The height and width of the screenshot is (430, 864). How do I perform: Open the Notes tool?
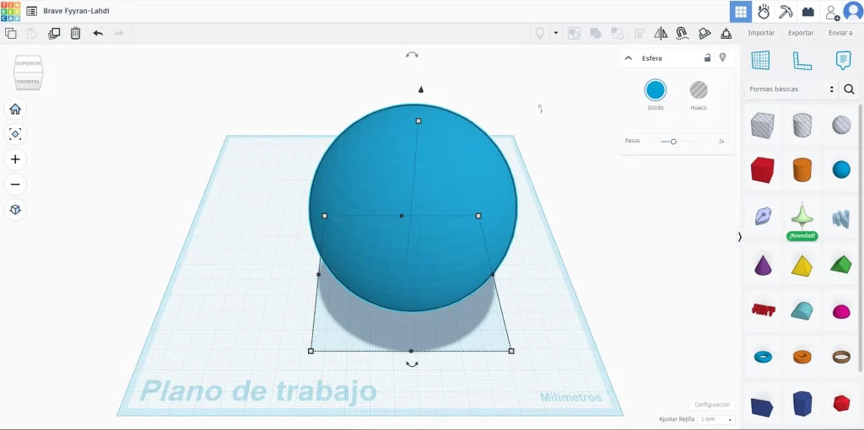click(x=843, y=60)
